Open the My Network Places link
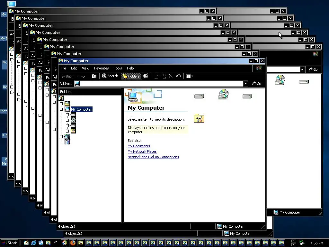 click(x=142, y=151)
